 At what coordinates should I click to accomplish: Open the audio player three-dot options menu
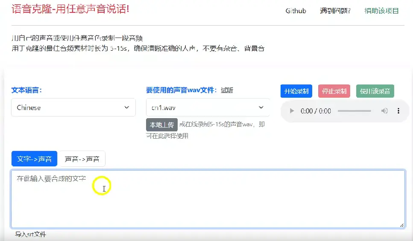click(x=398, y=111)
